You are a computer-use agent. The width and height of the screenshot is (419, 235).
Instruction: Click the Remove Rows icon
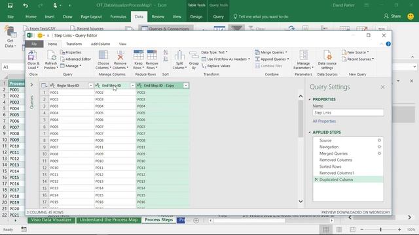pos(152,55)
